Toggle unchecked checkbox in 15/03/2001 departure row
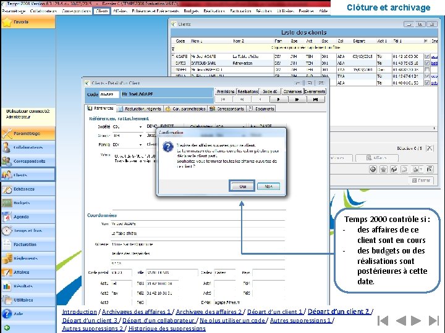 tap(427, 69)
